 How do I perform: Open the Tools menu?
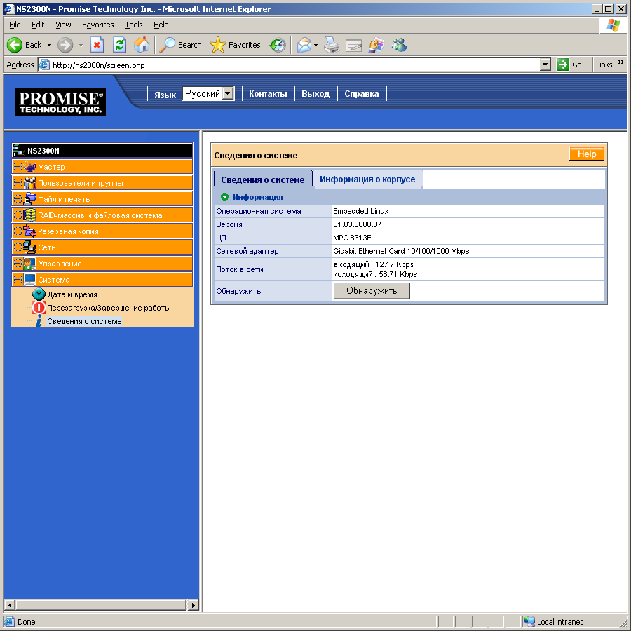pos(134,25)
